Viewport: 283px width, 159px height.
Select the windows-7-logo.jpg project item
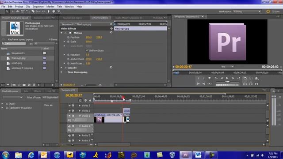(x=22, y=68)
